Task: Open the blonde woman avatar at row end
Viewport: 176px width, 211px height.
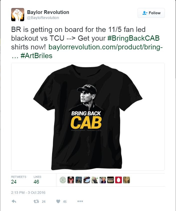Action: tap(127, 180)
